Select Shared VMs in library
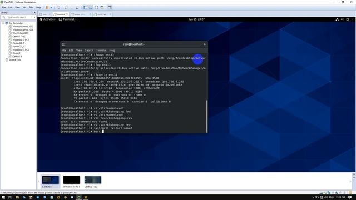The width and height of the screenshot is (356, 200). [x=14, y=59]
